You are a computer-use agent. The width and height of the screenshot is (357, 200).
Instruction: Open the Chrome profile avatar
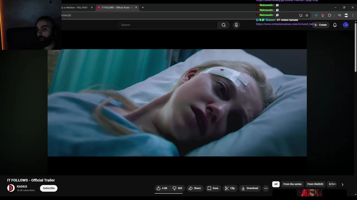pos(346,15)
